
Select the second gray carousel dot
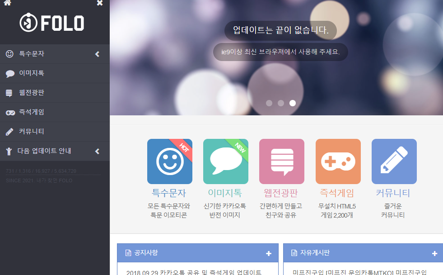click(x=280, y=103)
